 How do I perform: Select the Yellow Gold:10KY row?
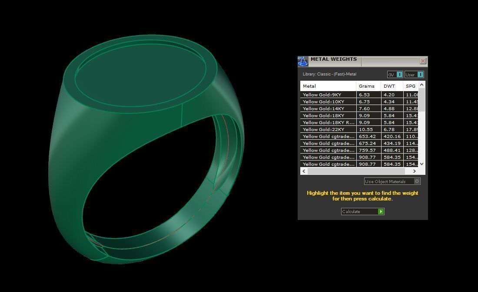[x=359, y=102]
